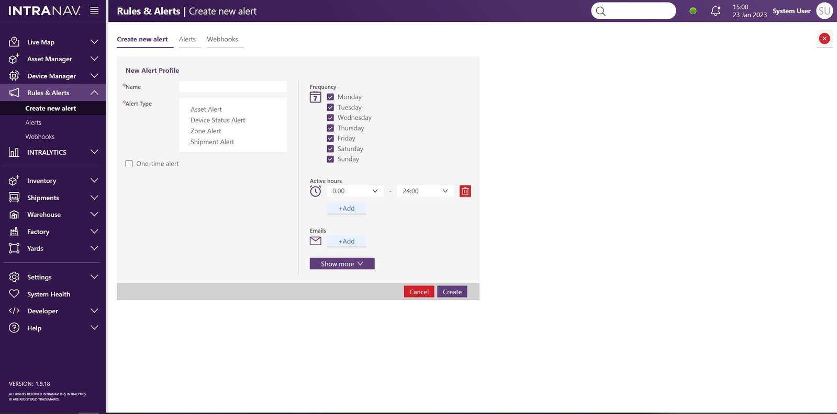Open the notifications bell icon
Image resolution: width=837 pixels, height=414 pixels.
(x=715, y=11)
